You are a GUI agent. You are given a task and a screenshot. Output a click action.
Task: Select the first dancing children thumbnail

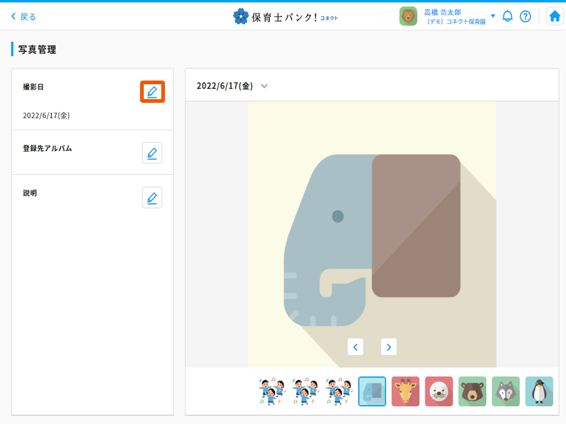click(x=272, y=391)
